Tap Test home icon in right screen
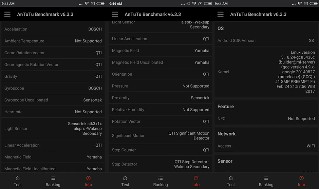 coord(231,178)
